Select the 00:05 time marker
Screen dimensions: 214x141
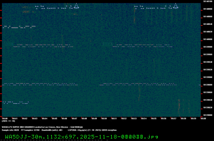(x=55, y=118)
